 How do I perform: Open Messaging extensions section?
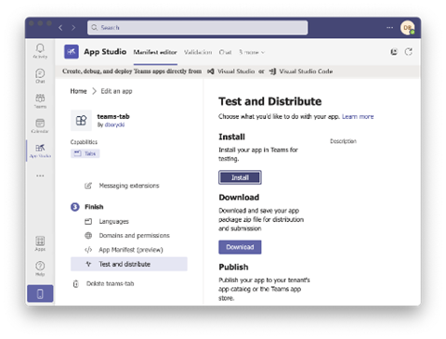click(129, 186)
